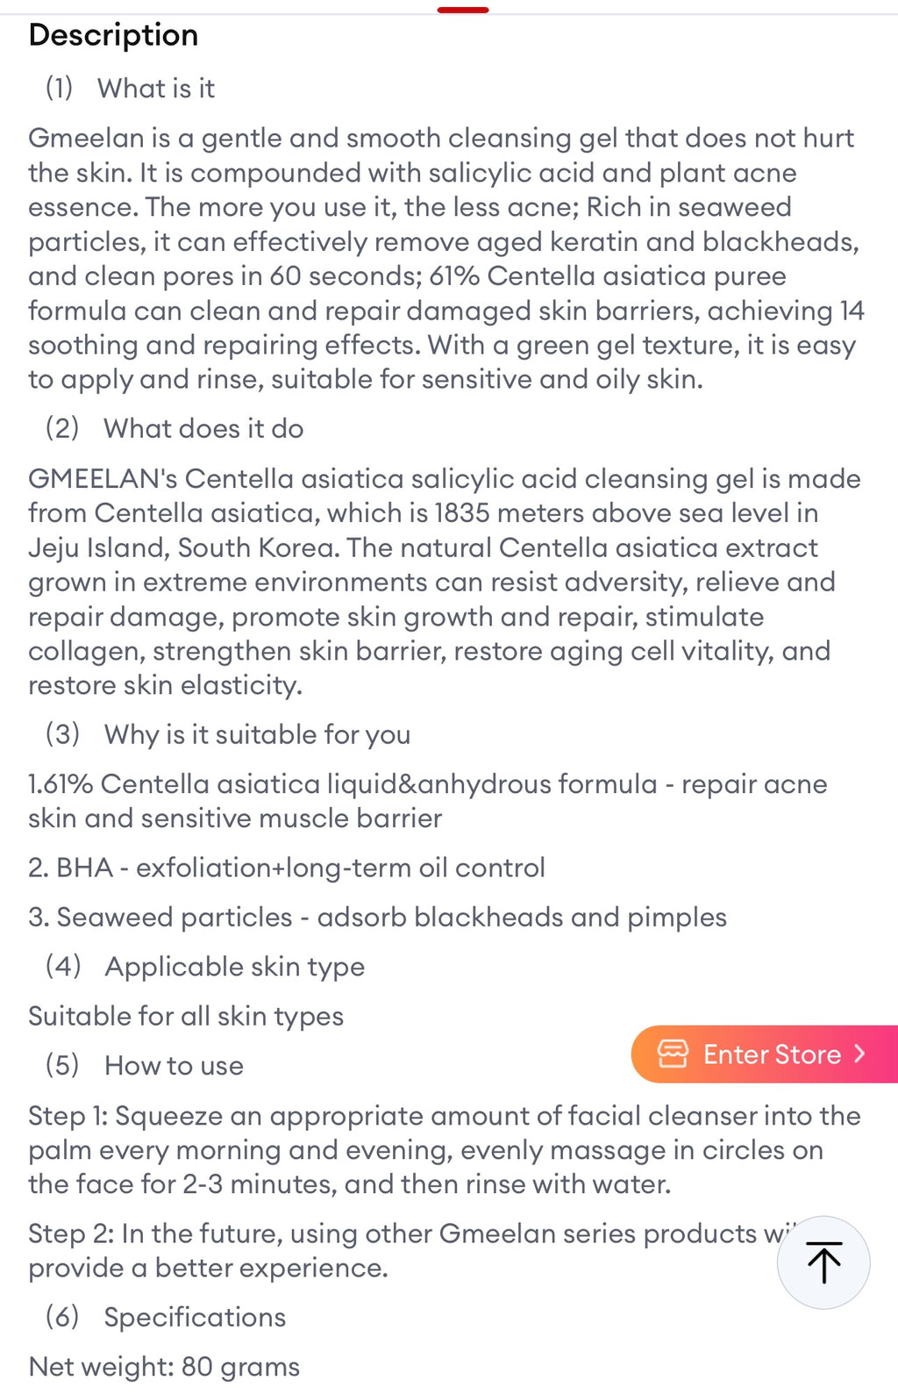Select the "Applicable skin type" heading
898x1394 pixels.
click(x=234, y=966)
